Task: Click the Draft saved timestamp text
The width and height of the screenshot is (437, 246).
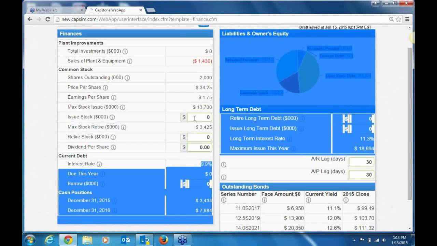Action: point(335,27)
